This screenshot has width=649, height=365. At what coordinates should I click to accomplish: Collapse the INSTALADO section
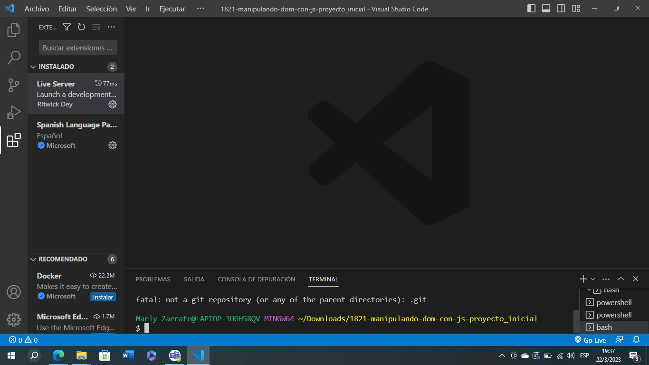[x=33, y=67]
